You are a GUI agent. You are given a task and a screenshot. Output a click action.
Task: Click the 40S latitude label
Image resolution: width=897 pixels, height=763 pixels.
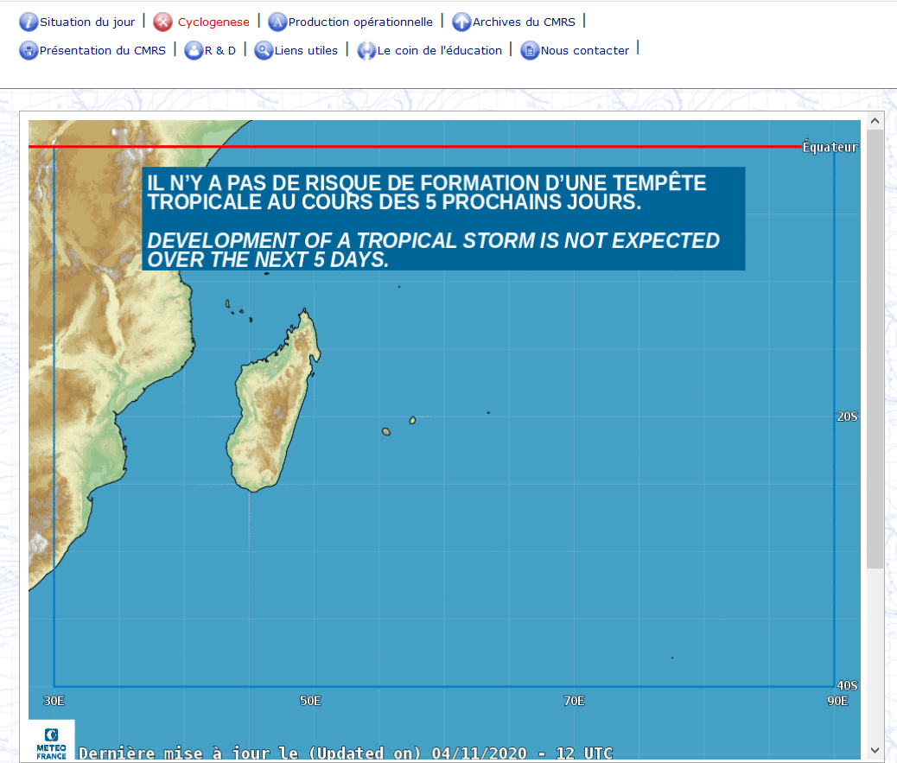847,685
